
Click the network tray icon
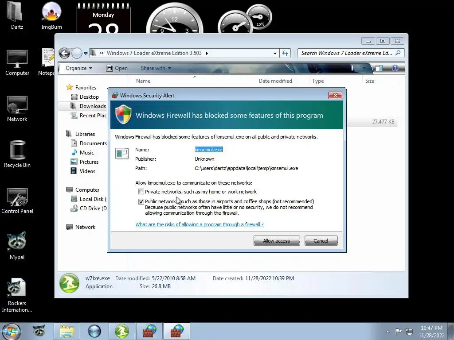(x=409, y=331)
